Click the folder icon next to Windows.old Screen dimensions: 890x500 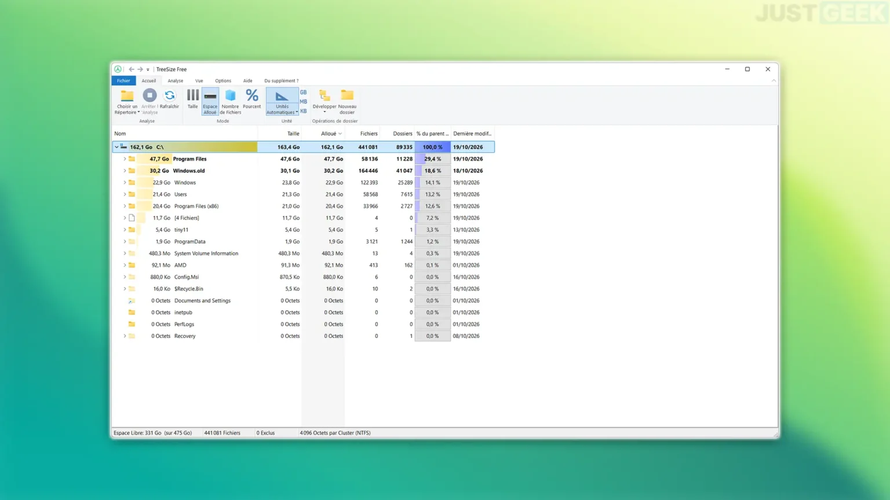point(132,171)
